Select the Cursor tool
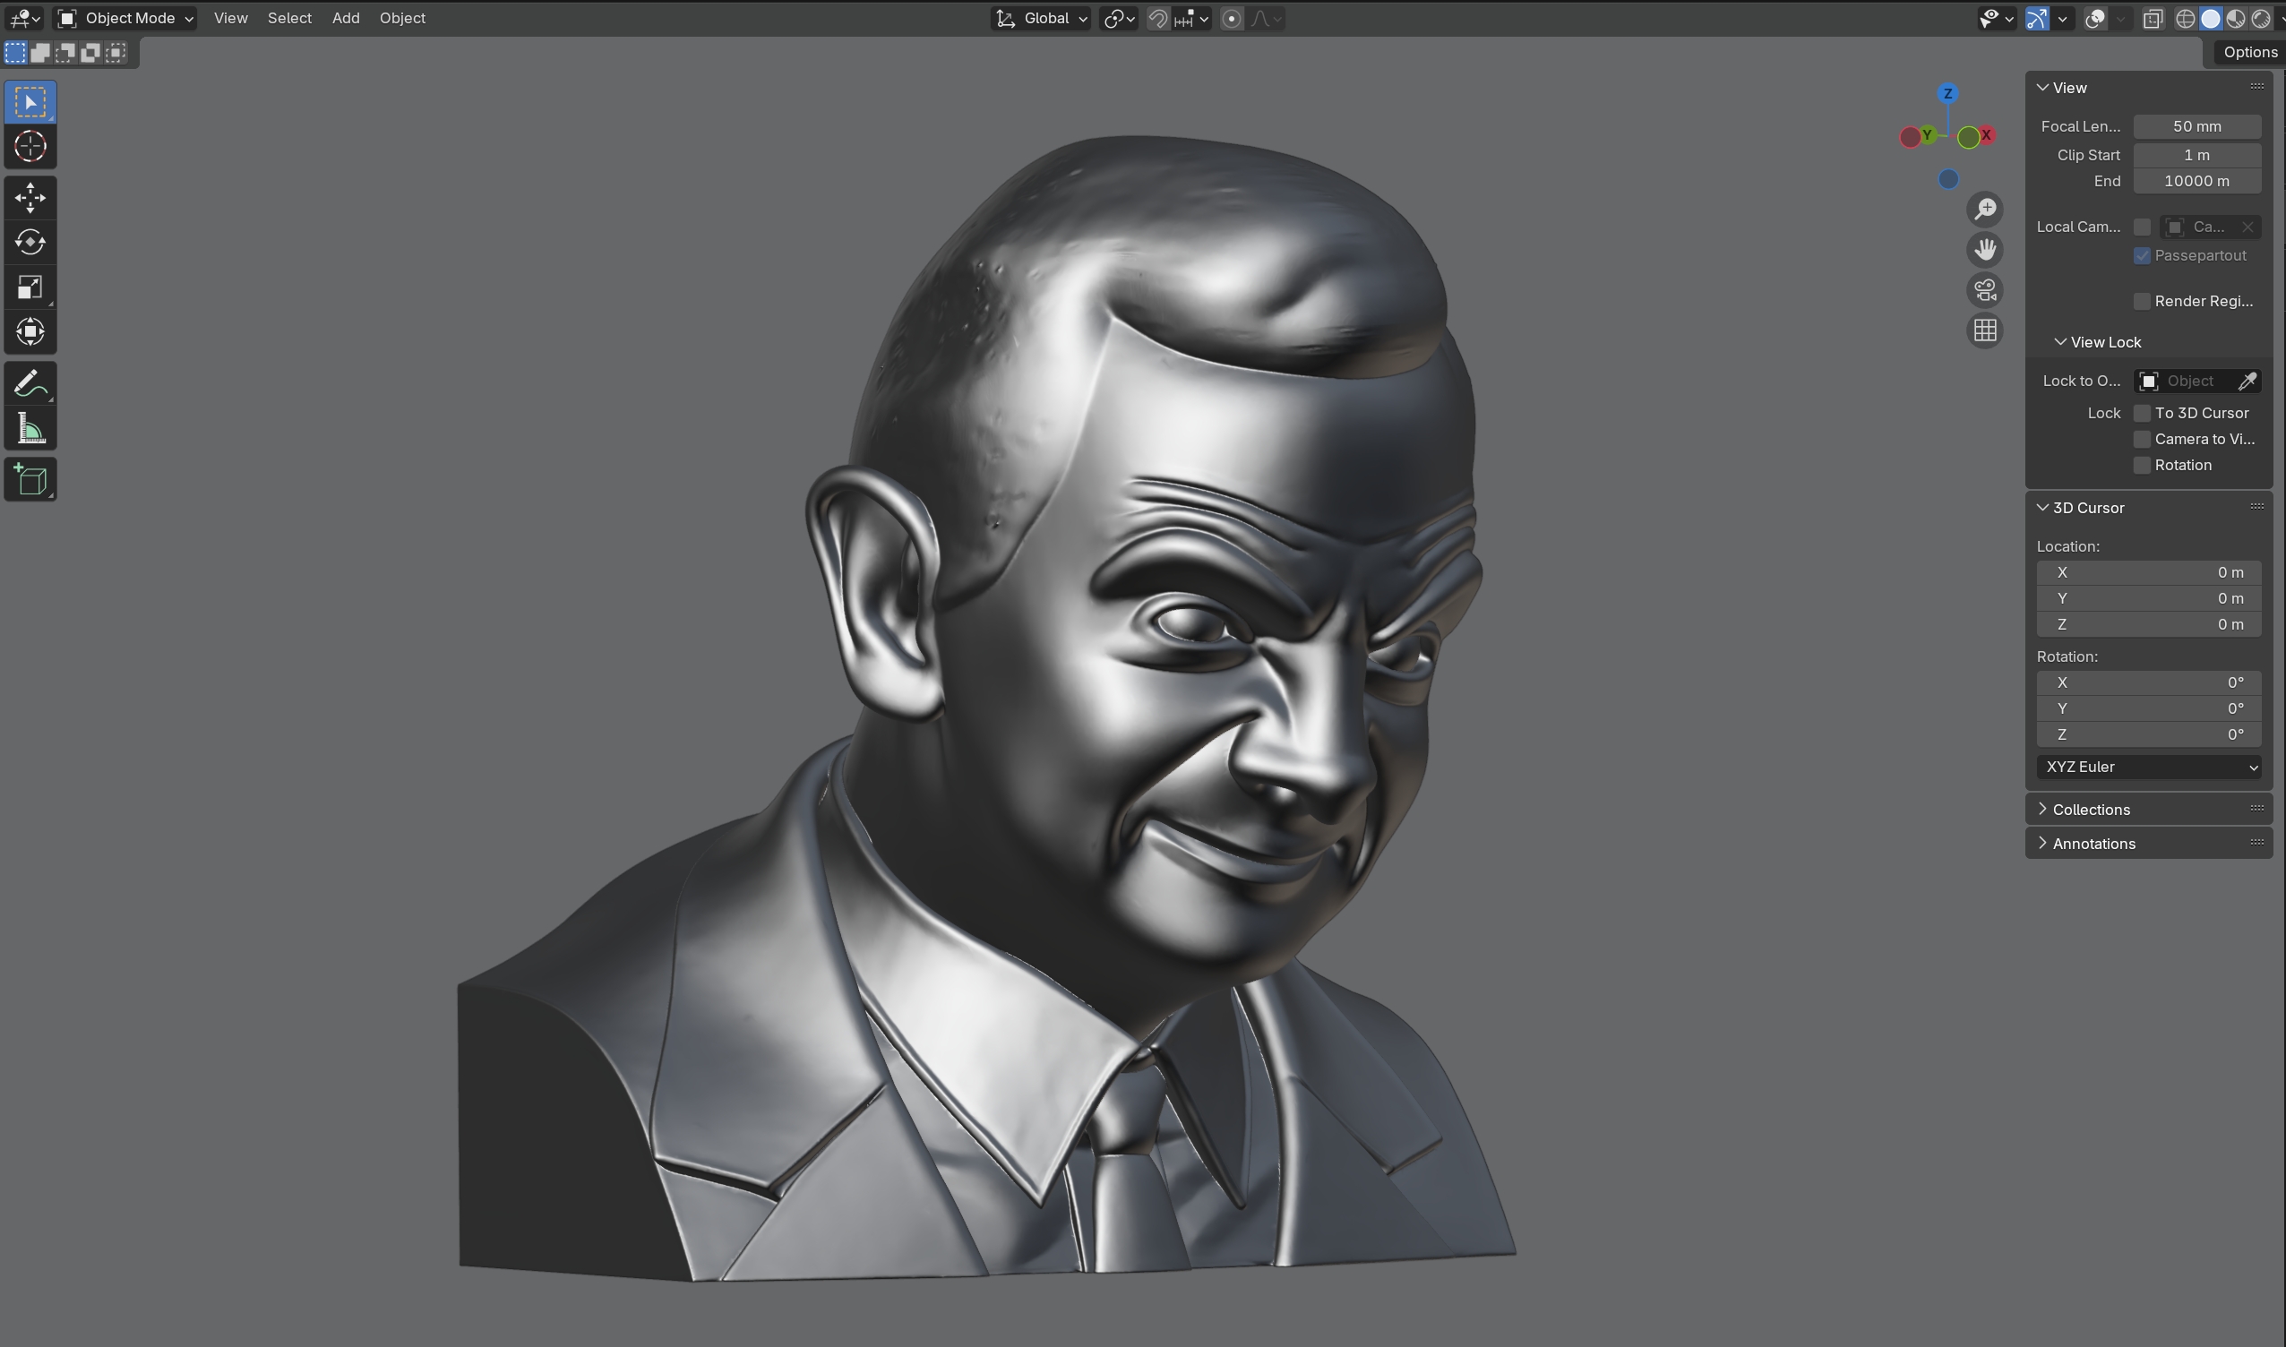The width and height of the screenshot is (2286, 1347). tap(30, 147)
